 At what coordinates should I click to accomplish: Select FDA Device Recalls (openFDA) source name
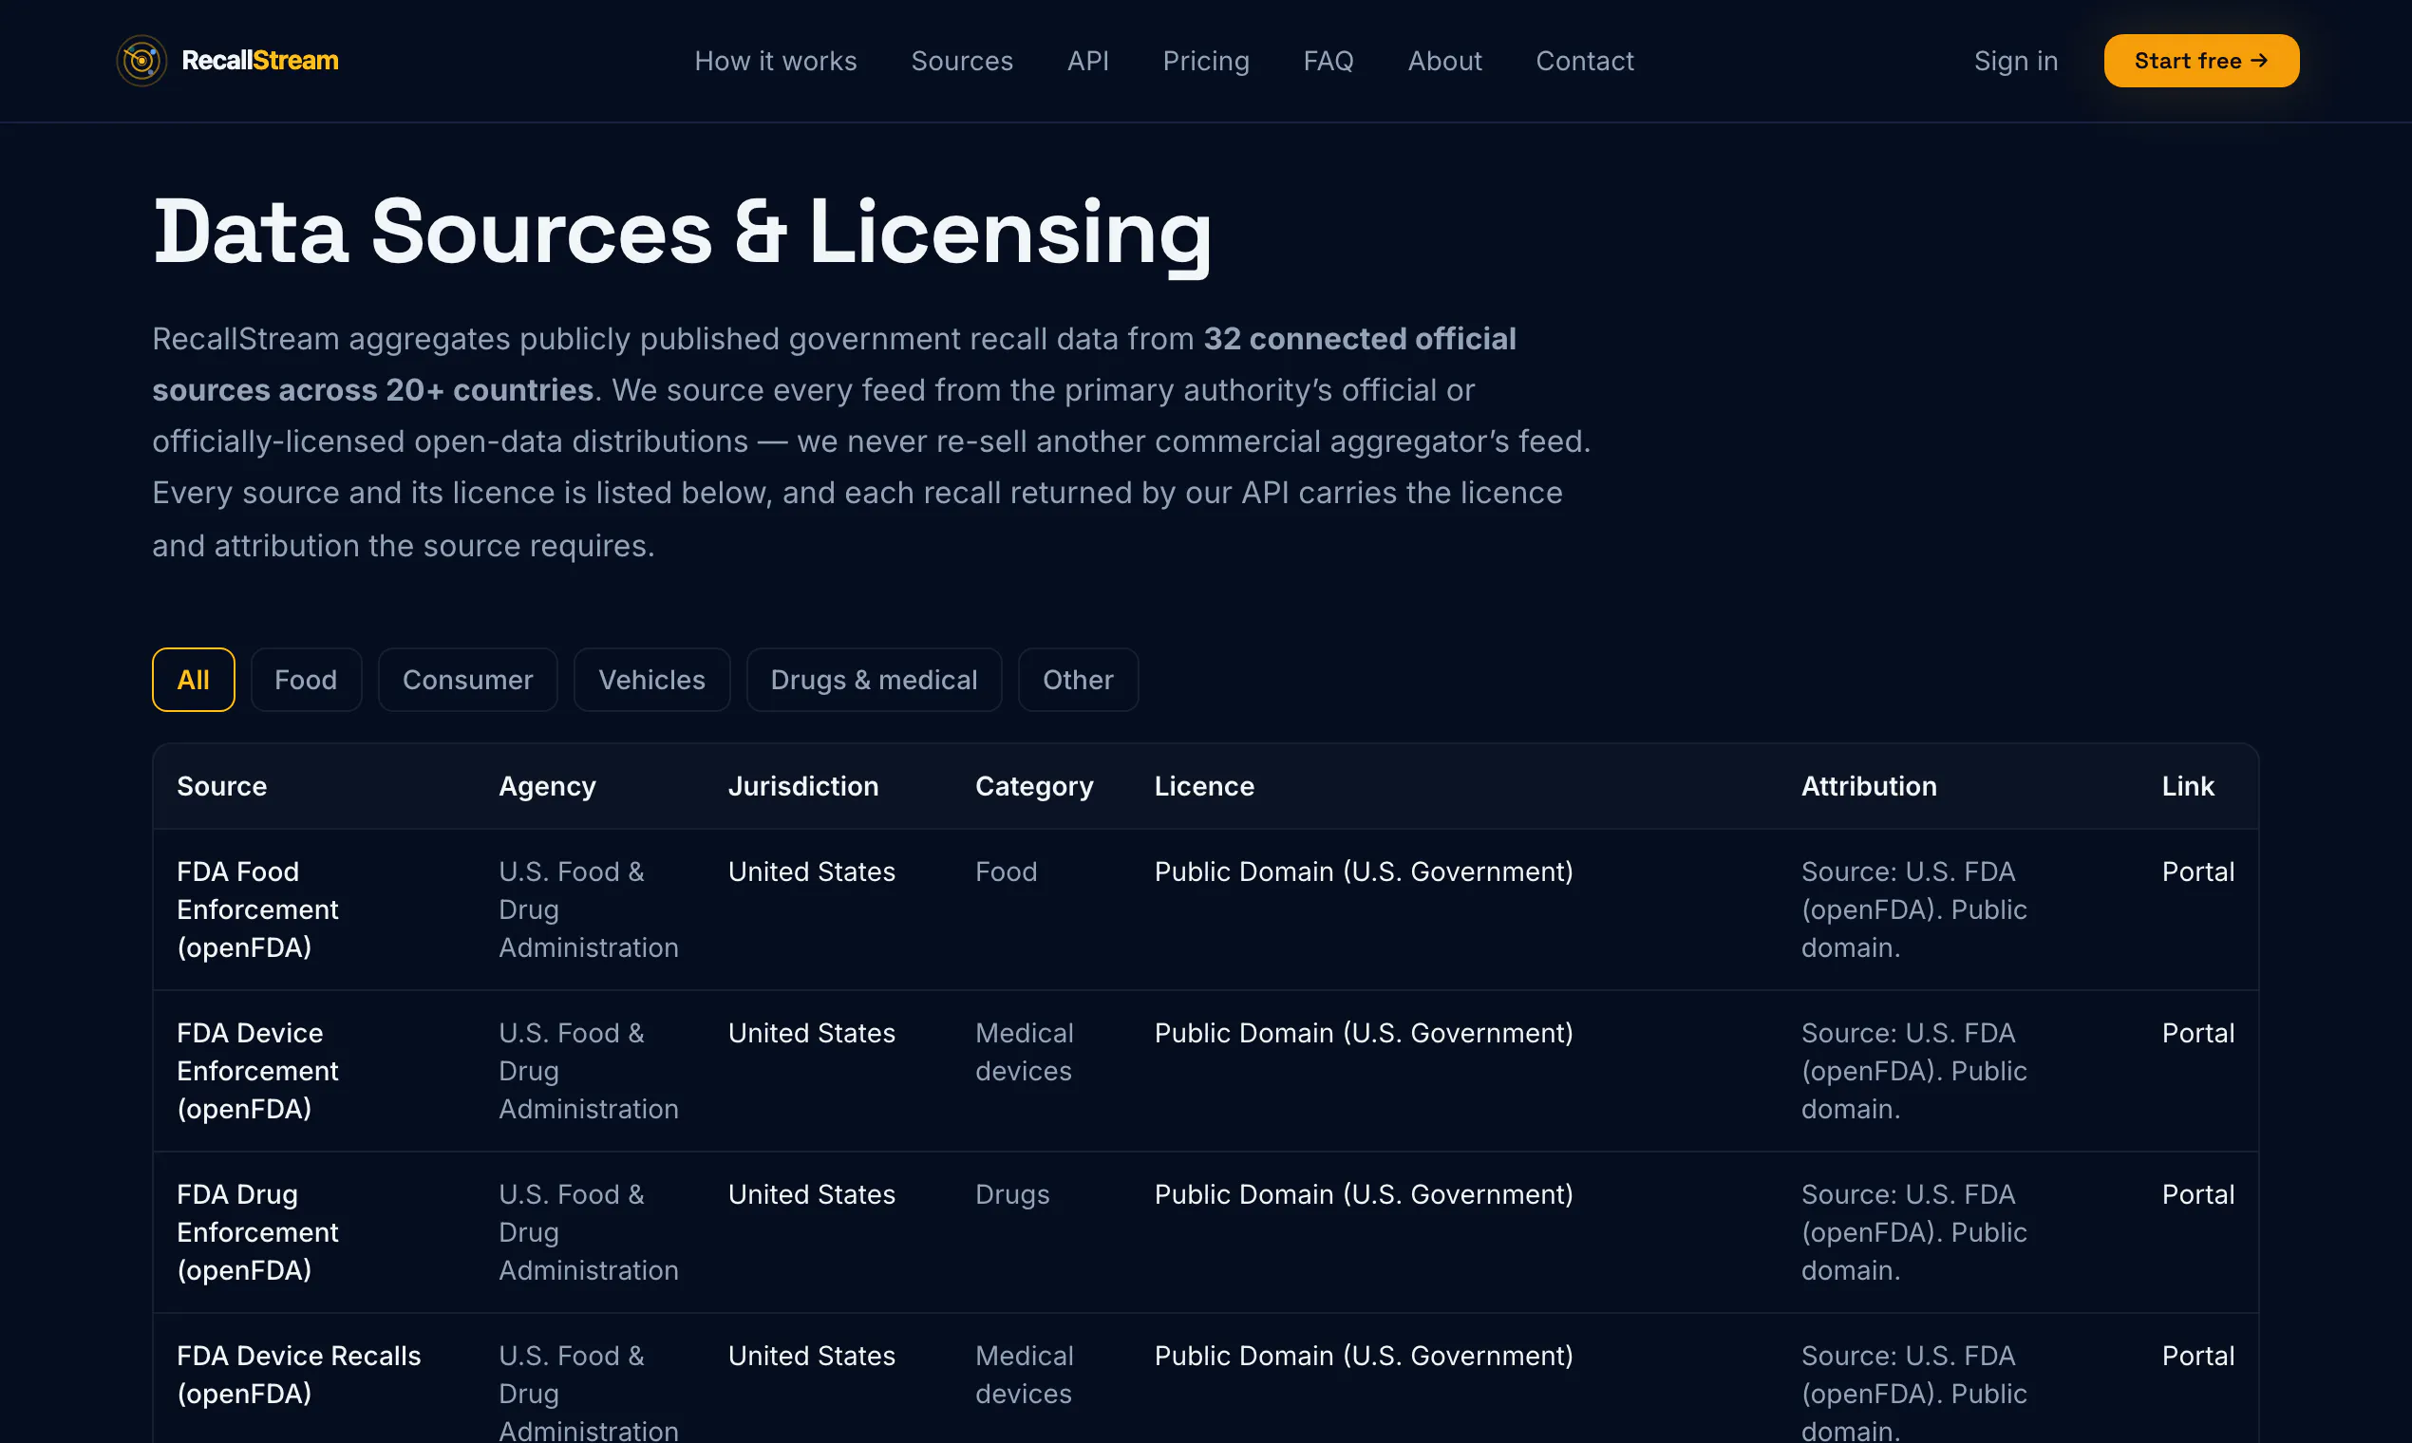click(298, 1374)
